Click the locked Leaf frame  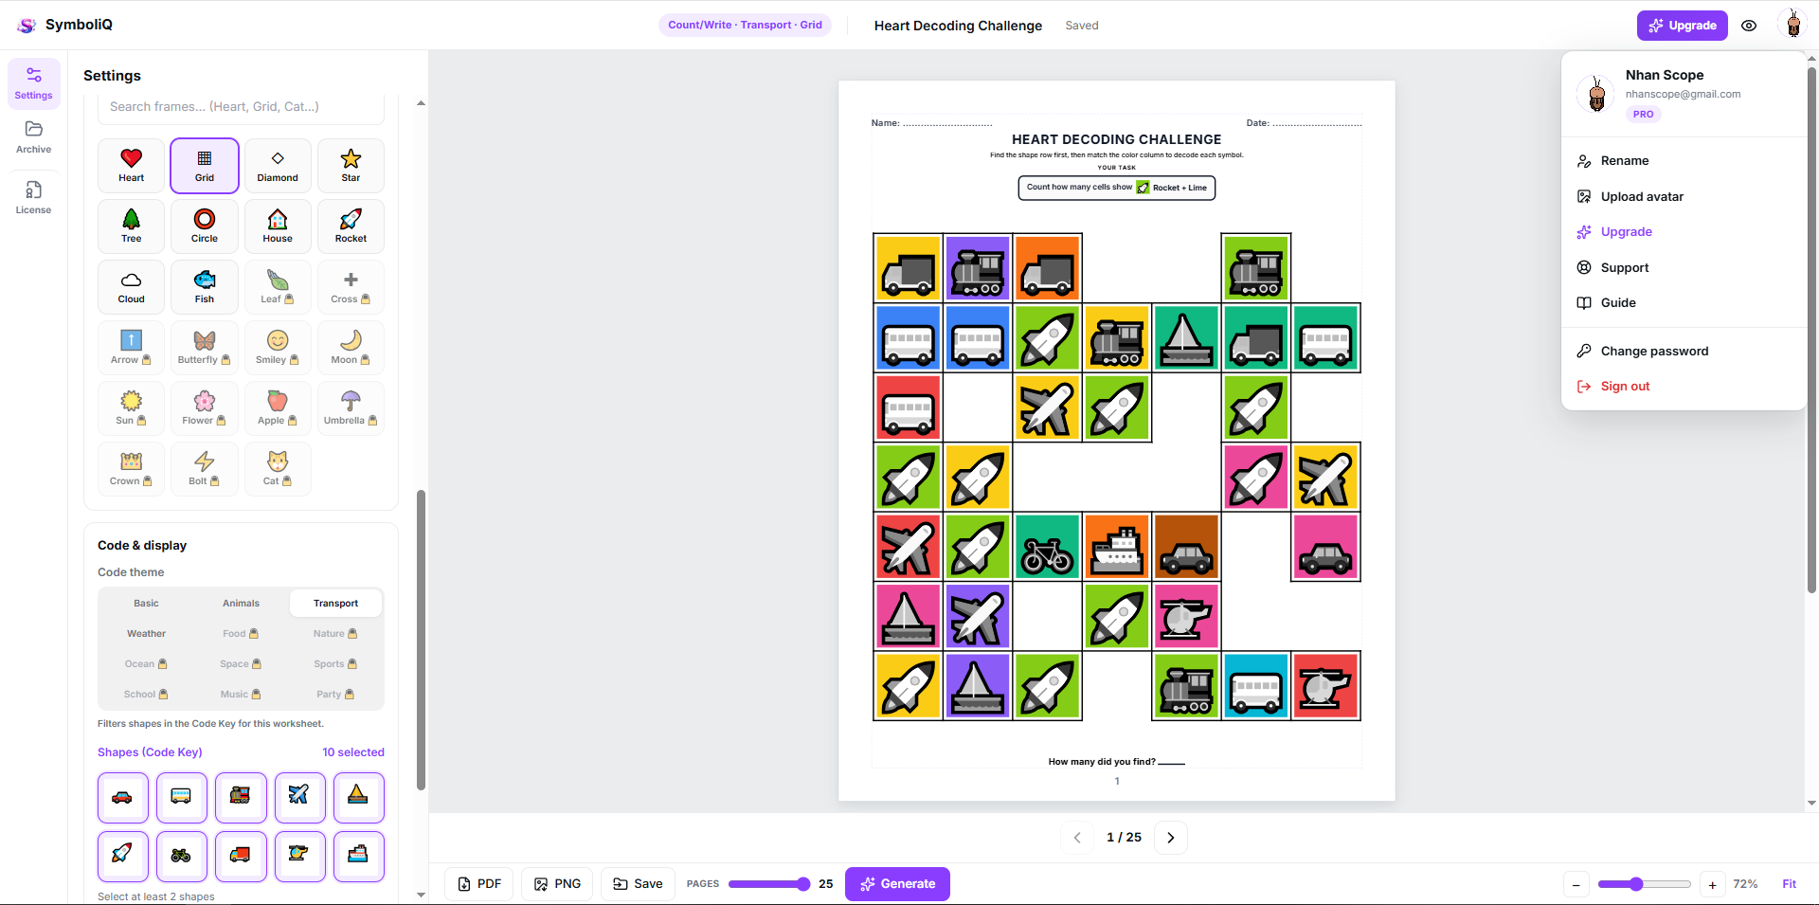click(x=278, y=287)
